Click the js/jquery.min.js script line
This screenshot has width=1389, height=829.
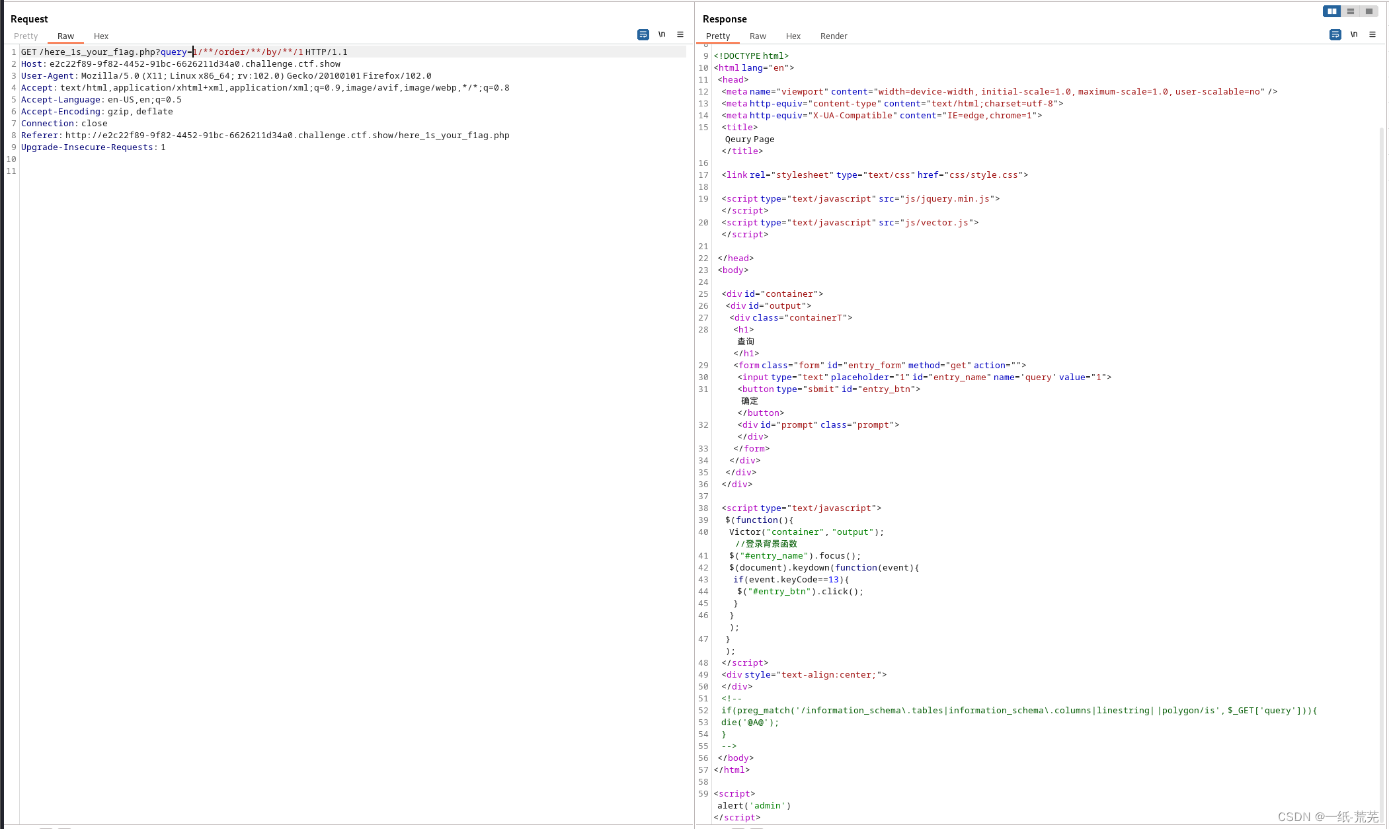[861, 199]
